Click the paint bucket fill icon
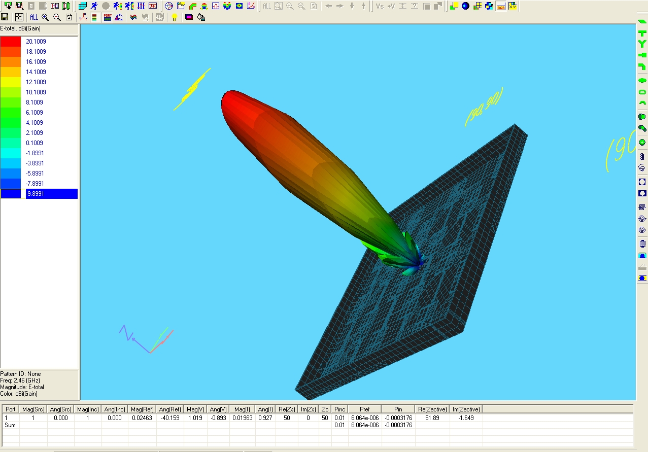 201,17
